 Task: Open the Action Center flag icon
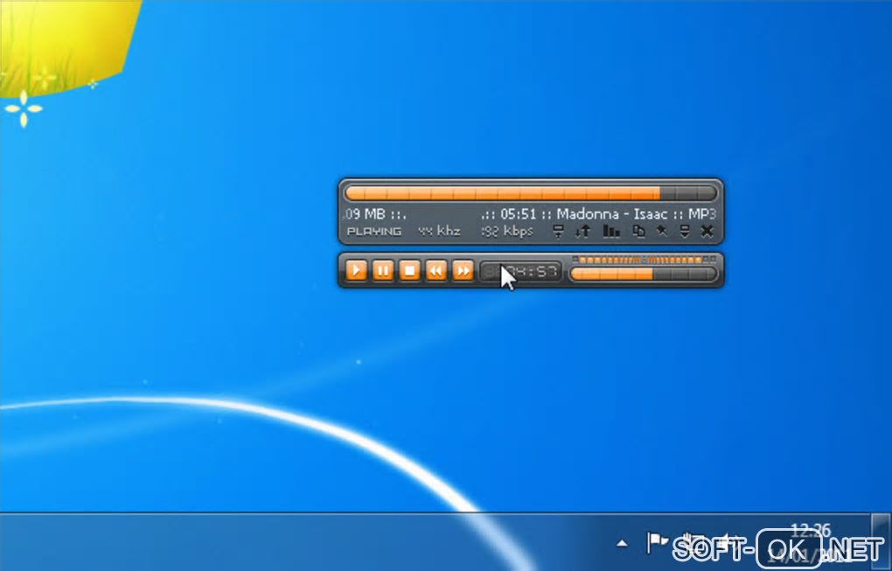[657, 542]
